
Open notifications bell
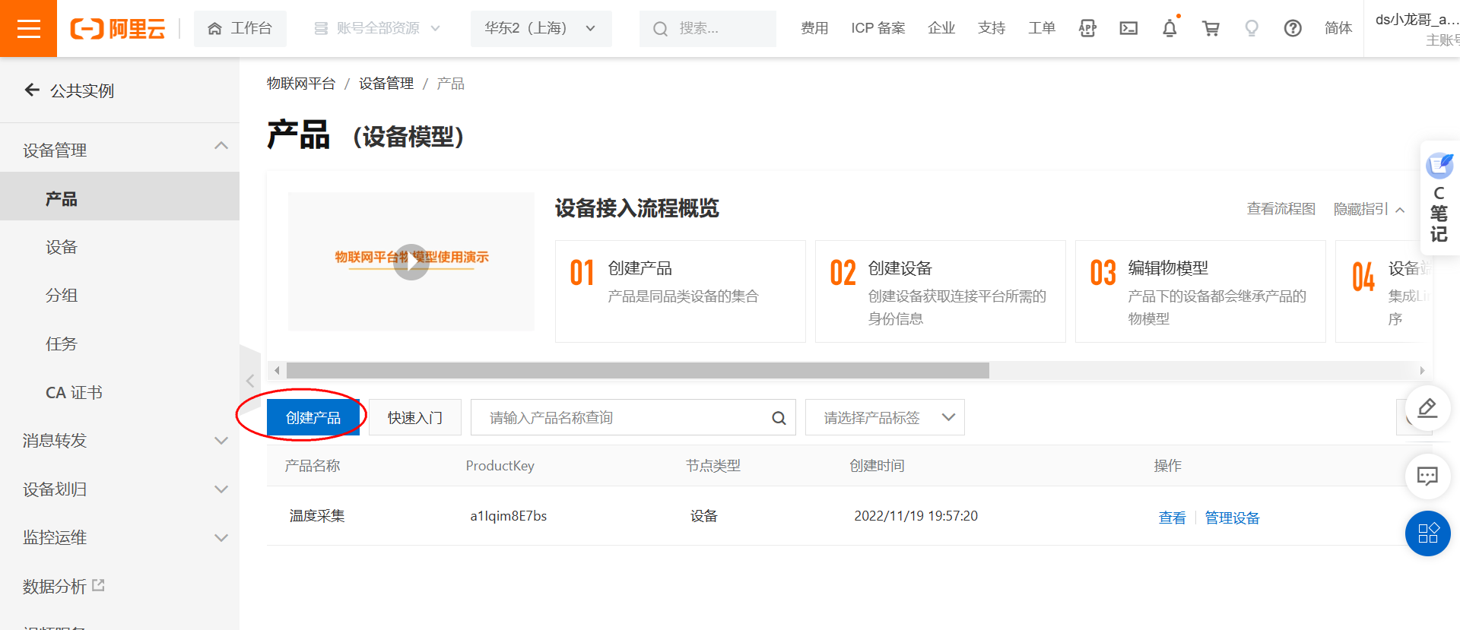(x=1170, y=29)
